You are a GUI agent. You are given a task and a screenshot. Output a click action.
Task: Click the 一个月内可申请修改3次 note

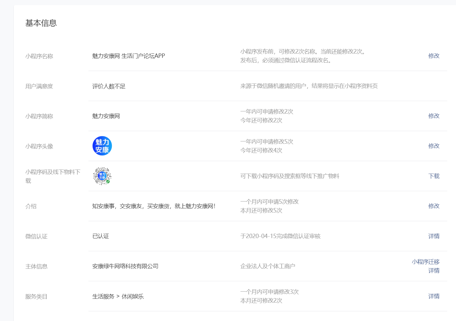[269, 292]
